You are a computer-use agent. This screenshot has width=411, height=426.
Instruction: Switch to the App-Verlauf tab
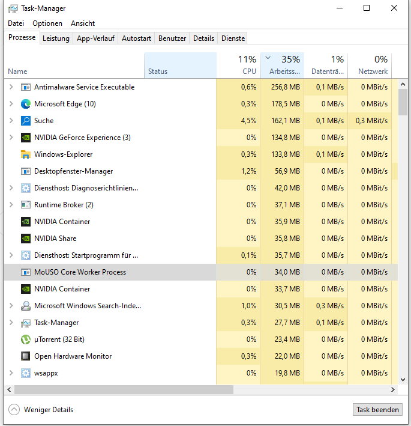pyautogui.click(x=95, y=38)
